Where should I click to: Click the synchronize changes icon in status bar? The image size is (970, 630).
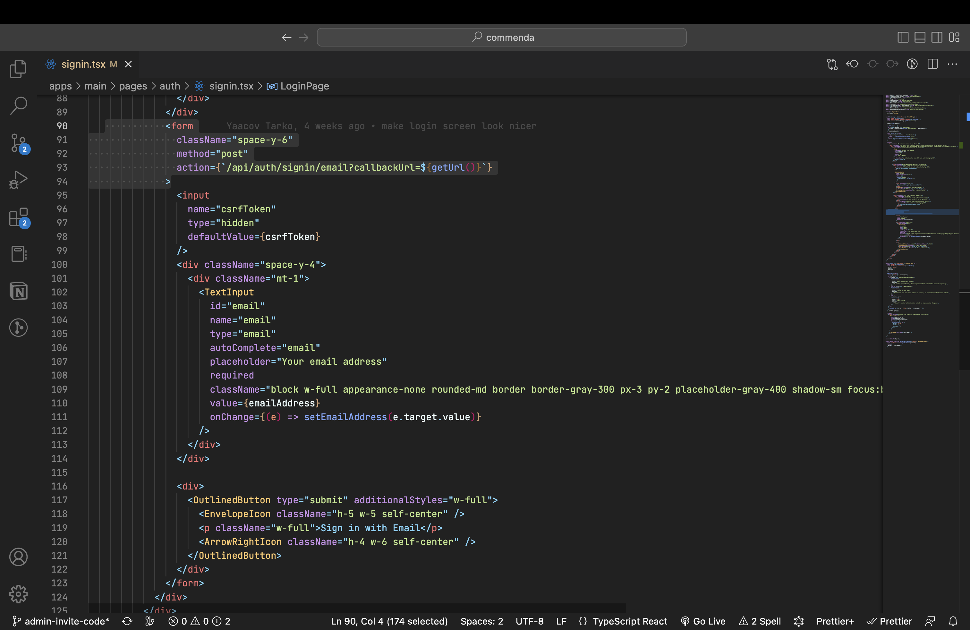coord(127,621)
